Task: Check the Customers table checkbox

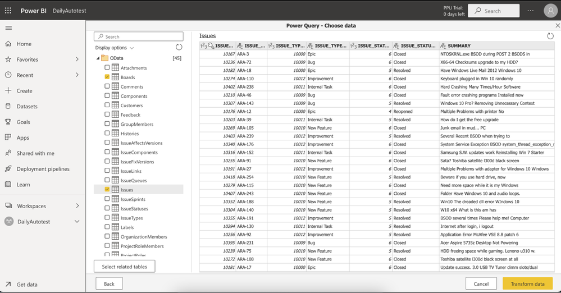Action: pyautogui.click(x=107, y=105)
